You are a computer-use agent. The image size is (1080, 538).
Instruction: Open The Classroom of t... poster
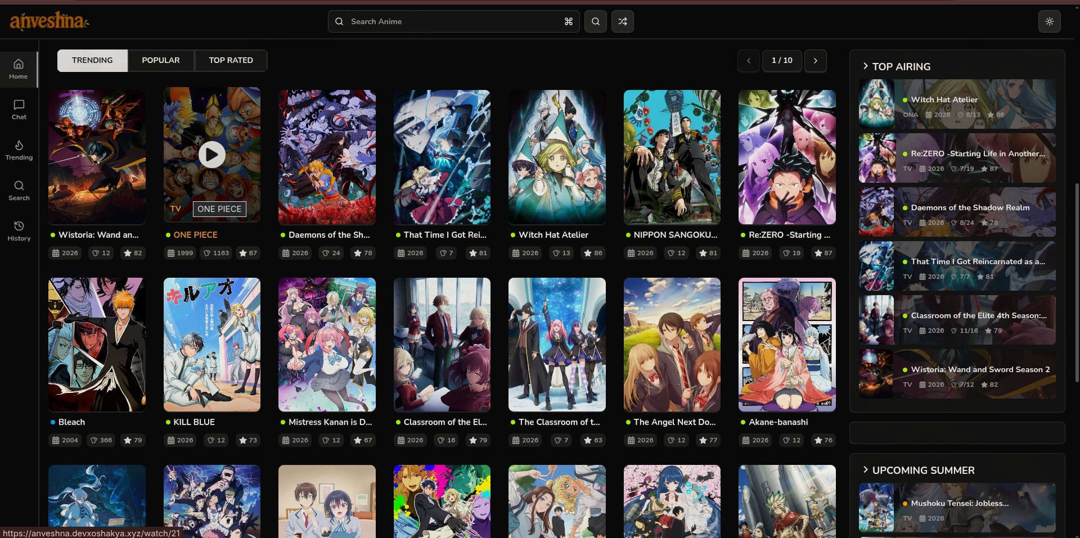pyautogui.click(x=557, y=345)
